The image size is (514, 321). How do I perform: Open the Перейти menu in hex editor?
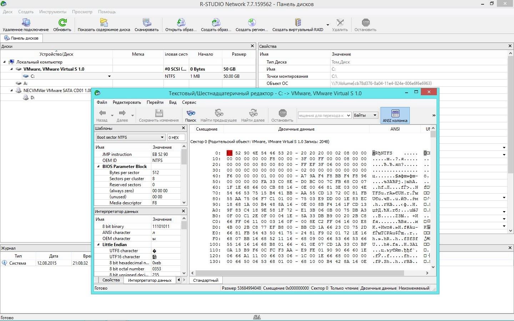155,102
